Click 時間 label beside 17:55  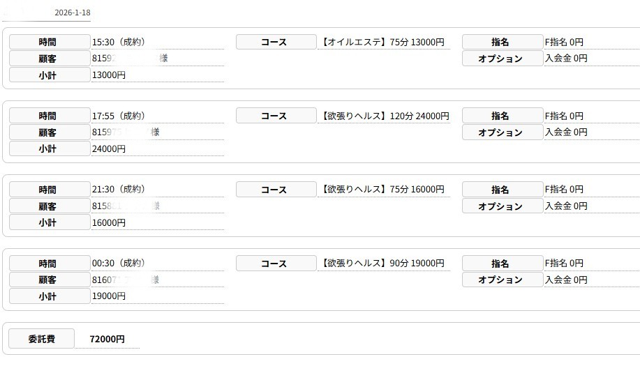pos(50,116)
